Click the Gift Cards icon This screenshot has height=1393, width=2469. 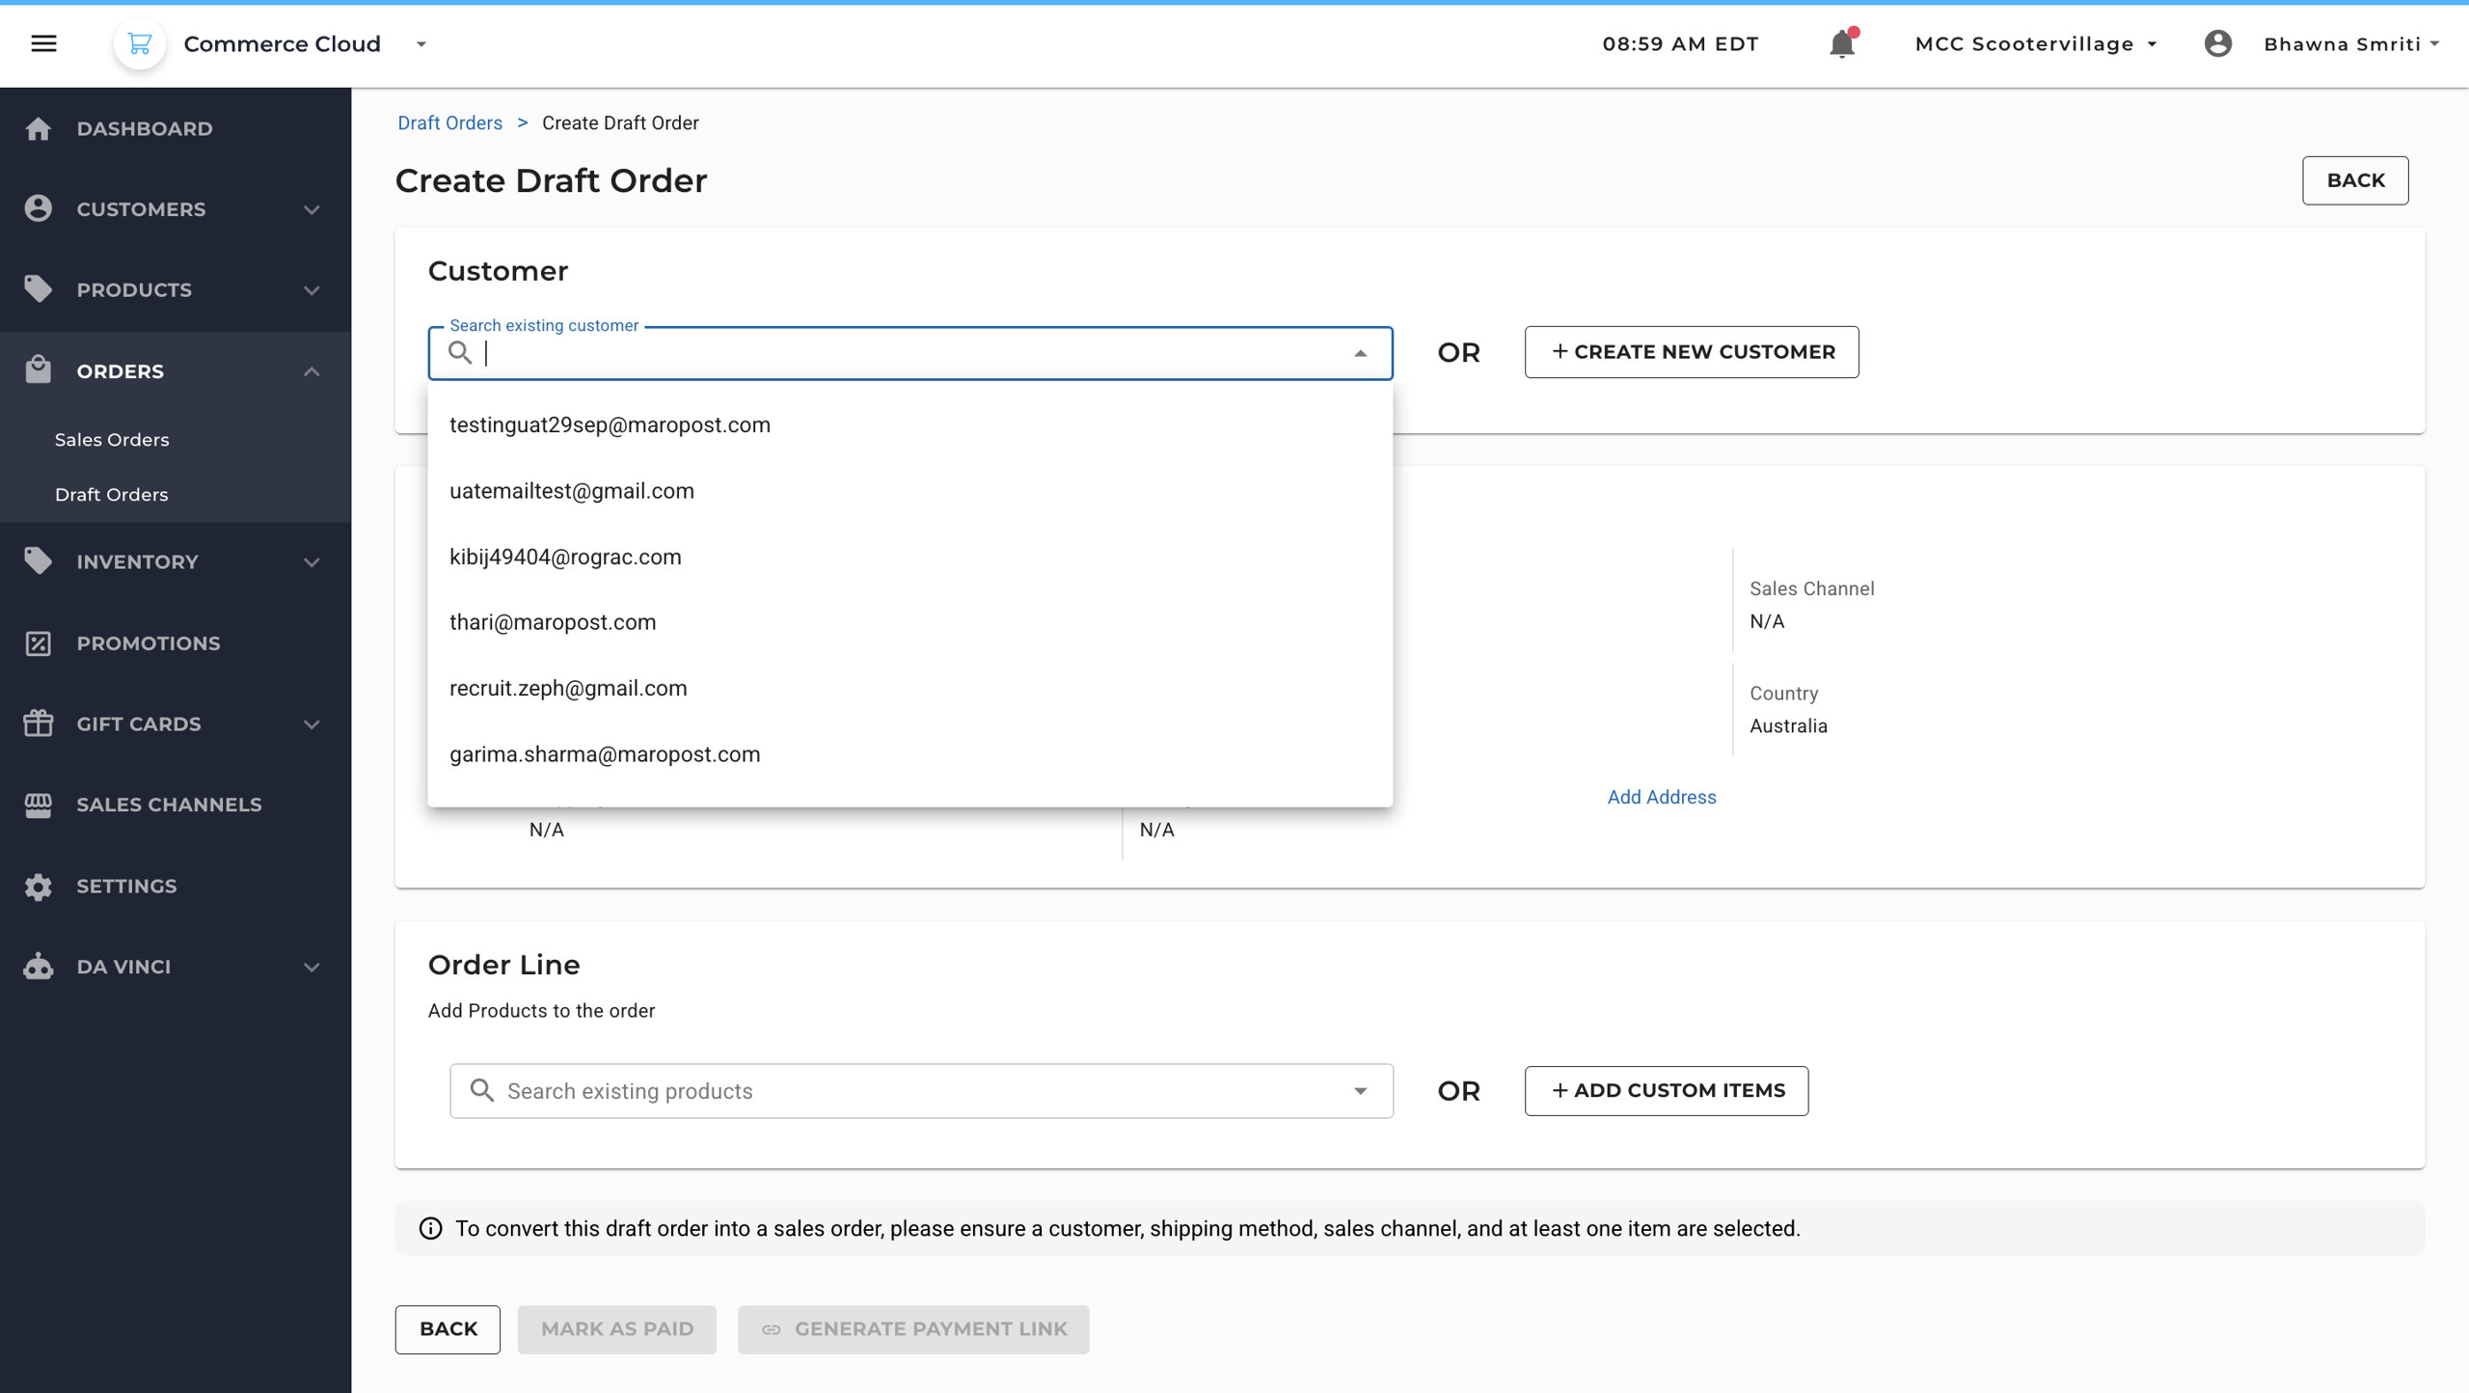39,724
